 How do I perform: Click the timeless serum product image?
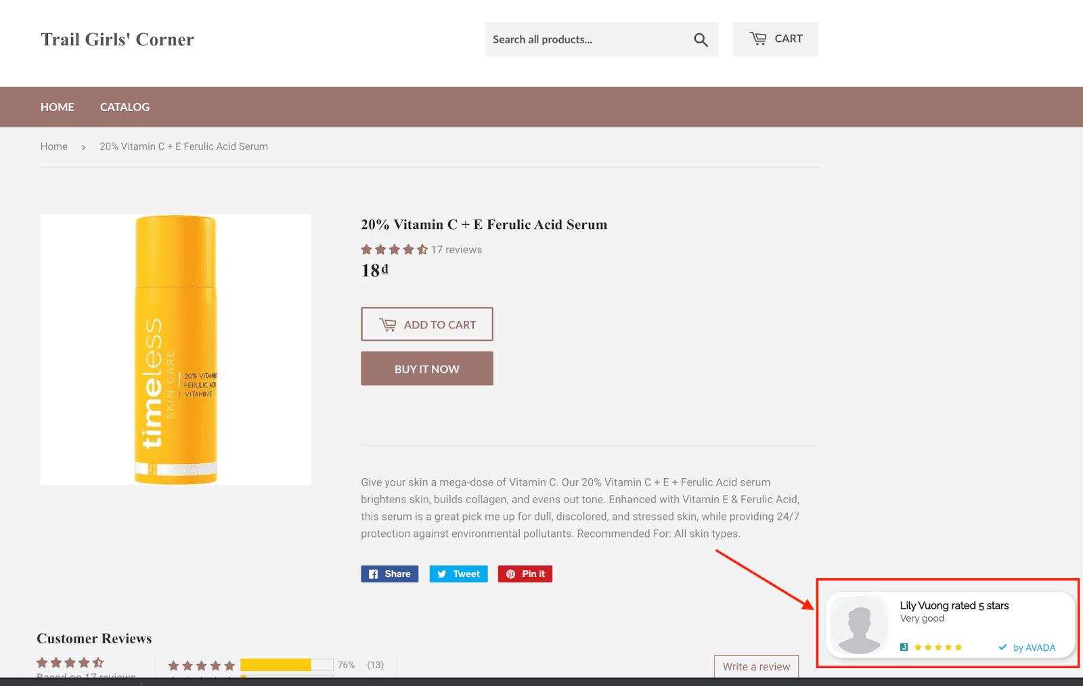coord(176,349)
